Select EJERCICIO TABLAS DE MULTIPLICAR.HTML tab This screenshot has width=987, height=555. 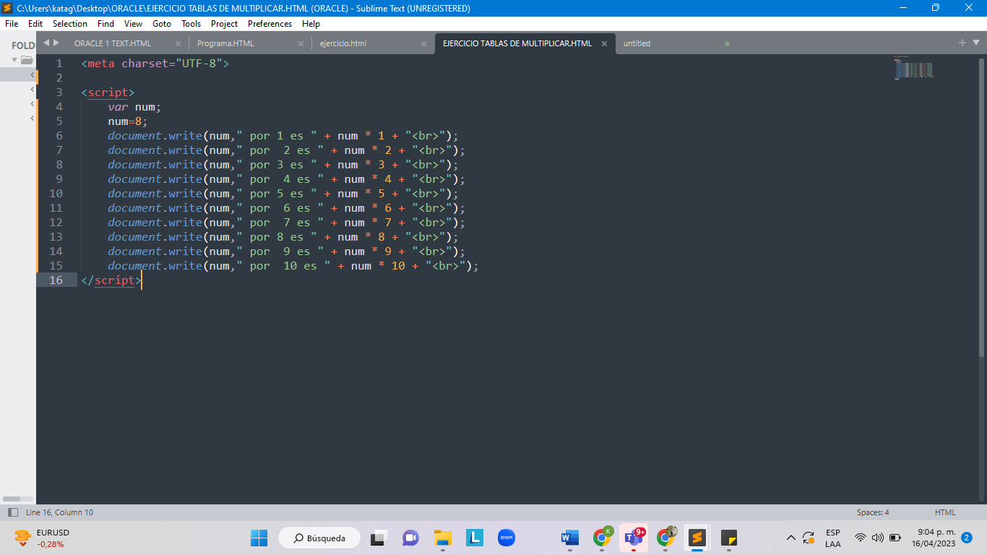(x=517, y=43)
